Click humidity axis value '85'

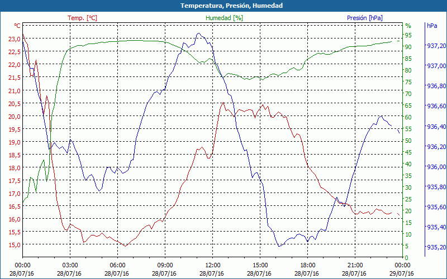click(x=408, y=59)
